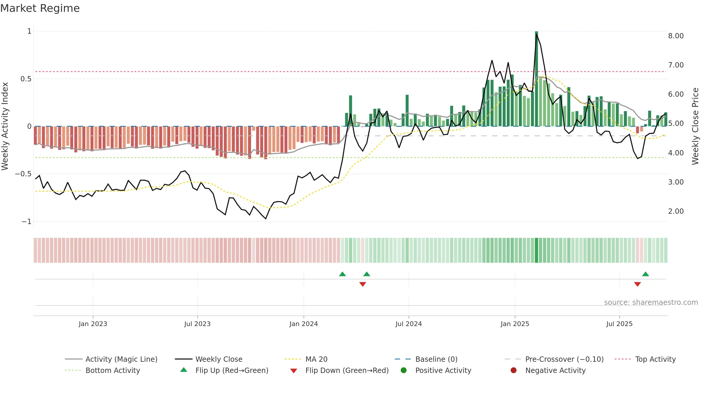Click the green Positive Activity legend circle
Image resolution: width=708 pixels, height=398 pixels.
(404, 370)
